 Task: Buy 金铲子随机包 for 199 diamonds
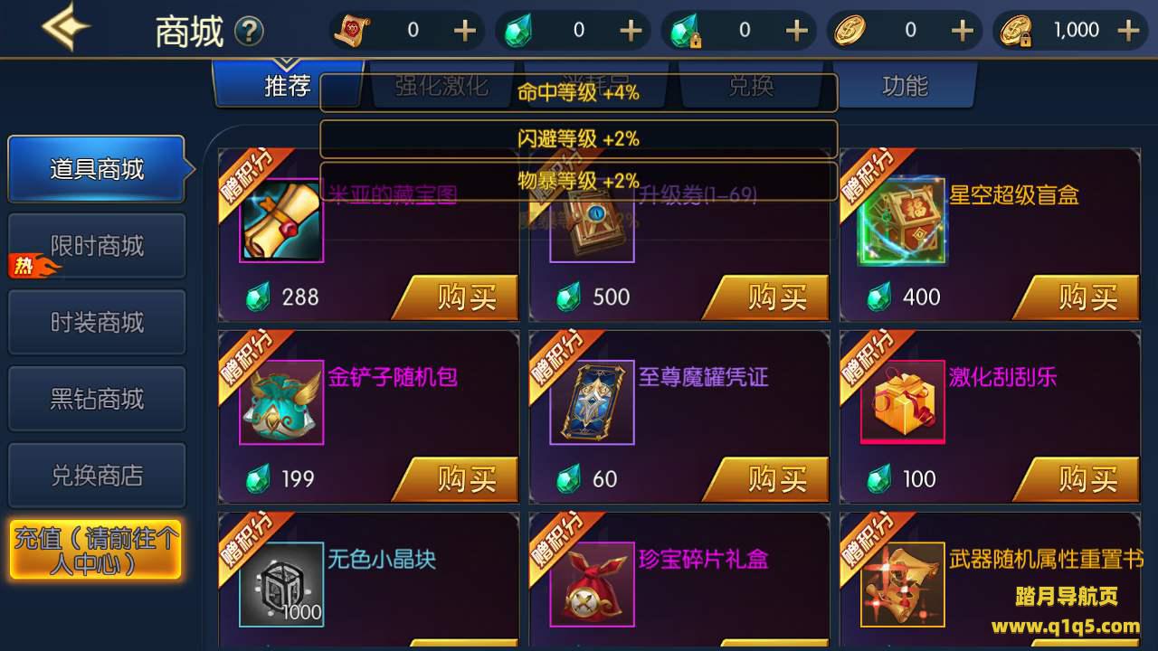point(456,479)
